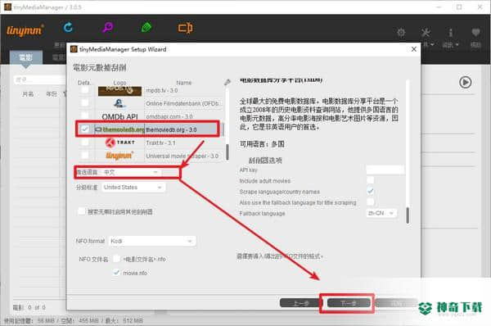Open the info menu icon

point(450,32)
